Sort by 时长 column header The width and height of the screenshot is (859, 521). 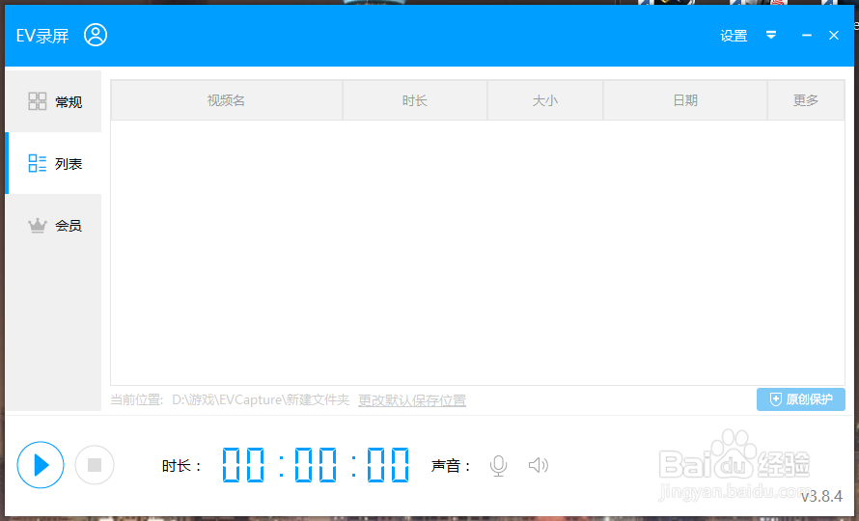tap(415, 100)
